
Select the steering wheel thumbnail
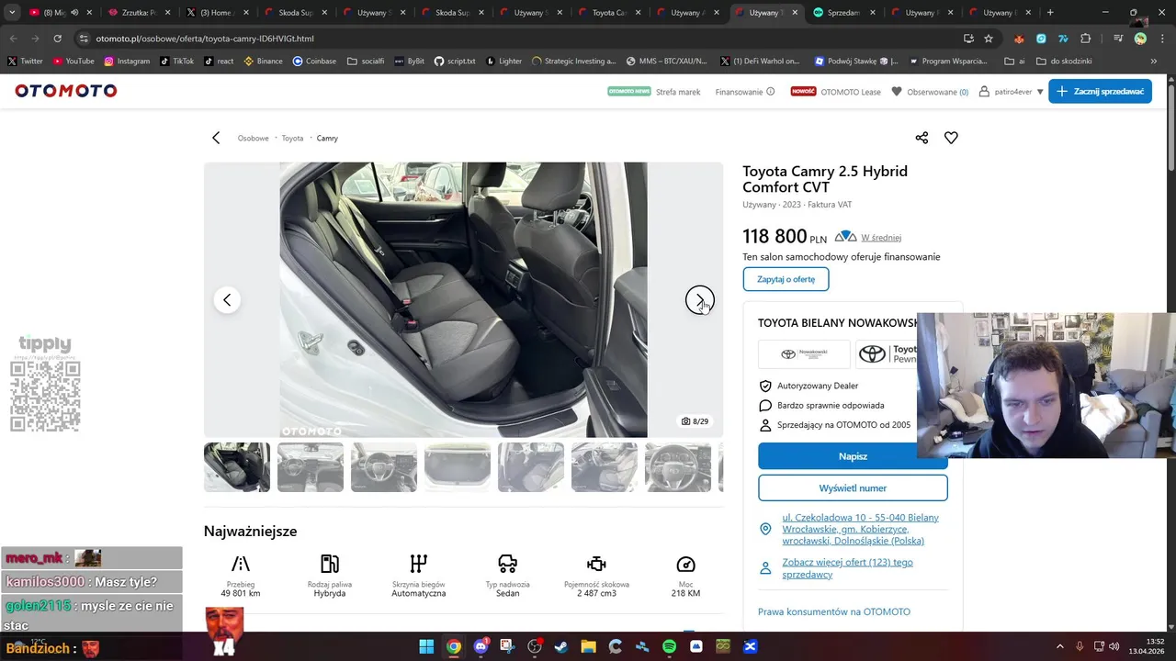click(x=678, y=467)
